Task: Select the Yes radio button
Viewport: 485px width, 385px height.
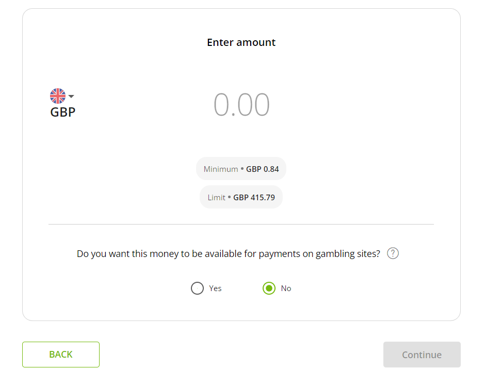Action: [197, 288]
